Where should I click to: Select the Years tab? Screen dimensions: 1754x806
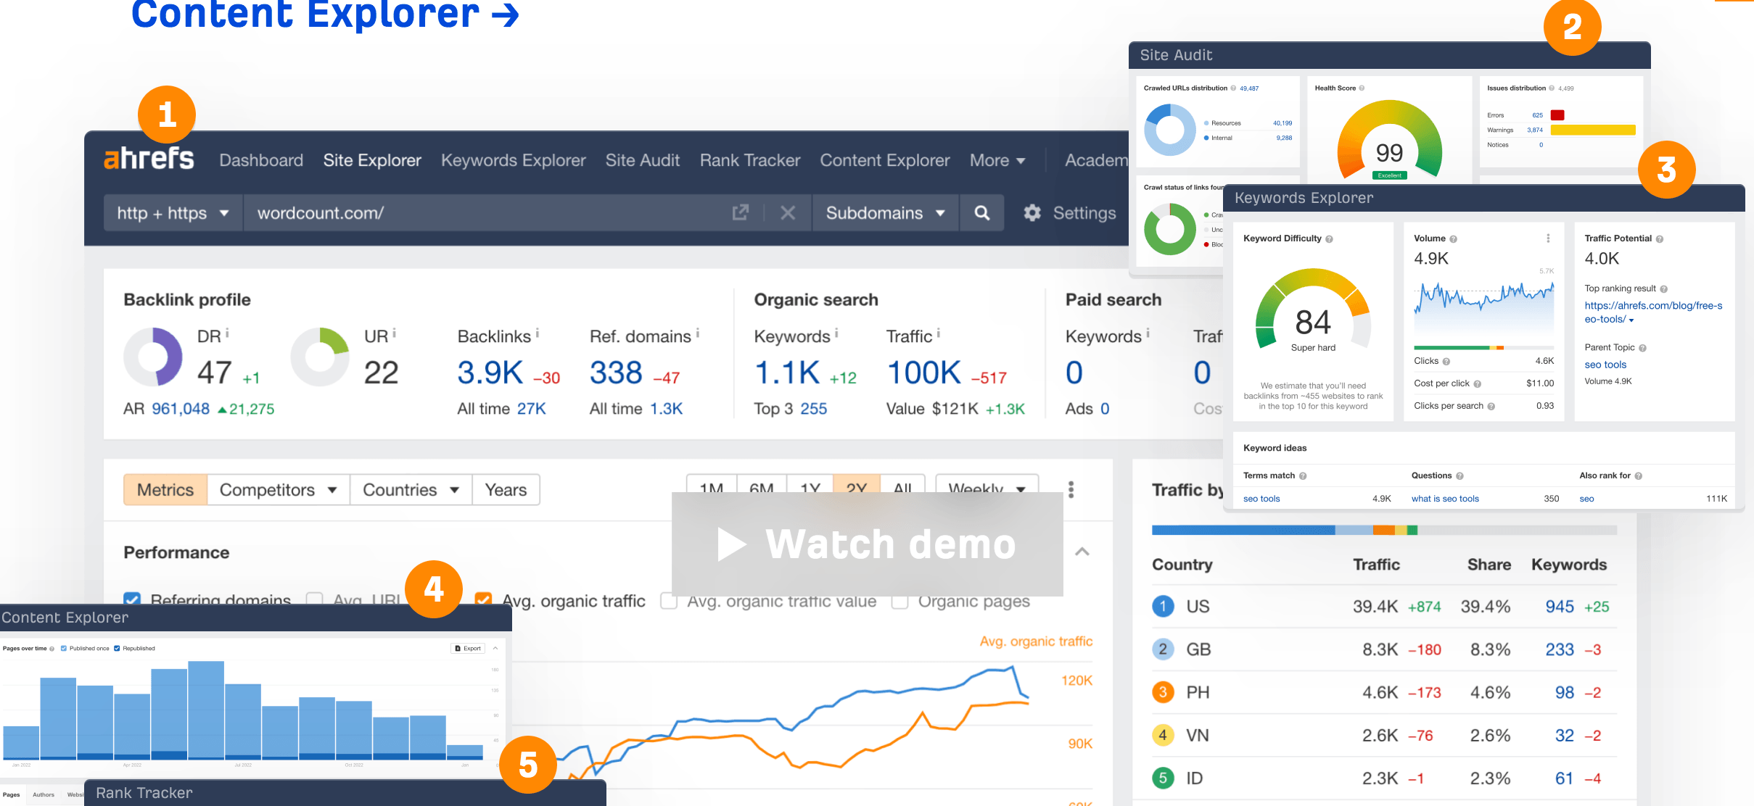pos(506,490)
